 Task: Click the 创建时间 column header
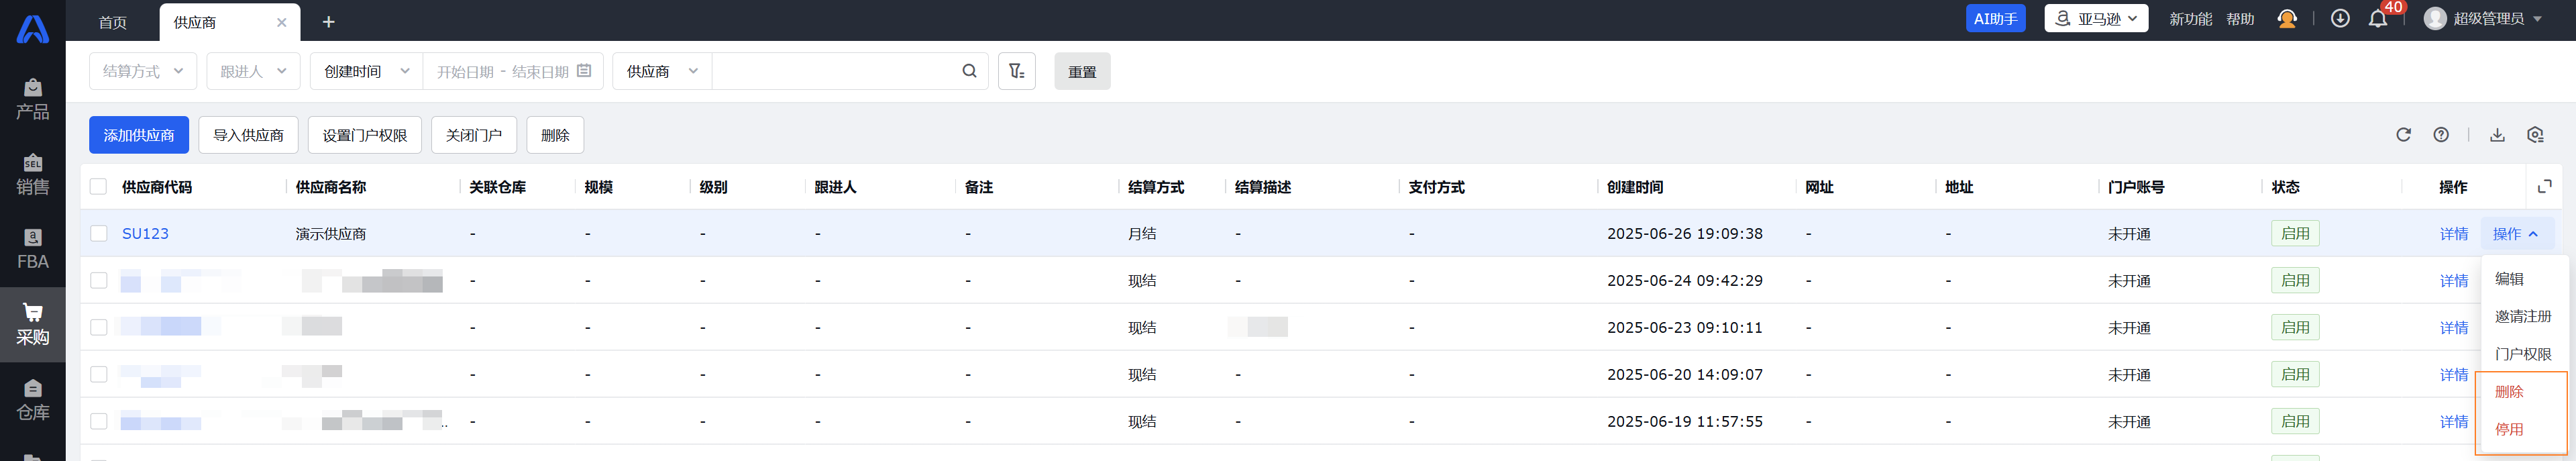click(1635, 187)
